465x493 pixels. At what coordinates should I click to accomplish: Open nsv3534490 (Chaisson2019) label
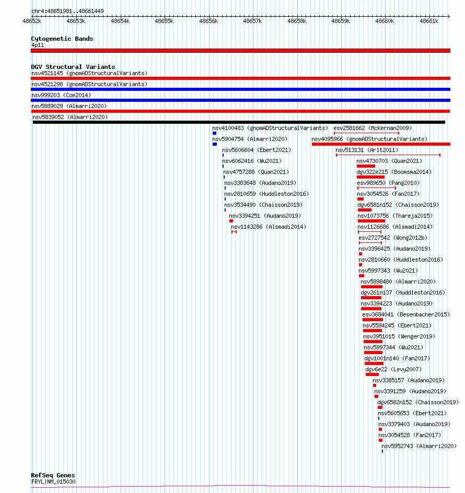click(x=263, y=205)
